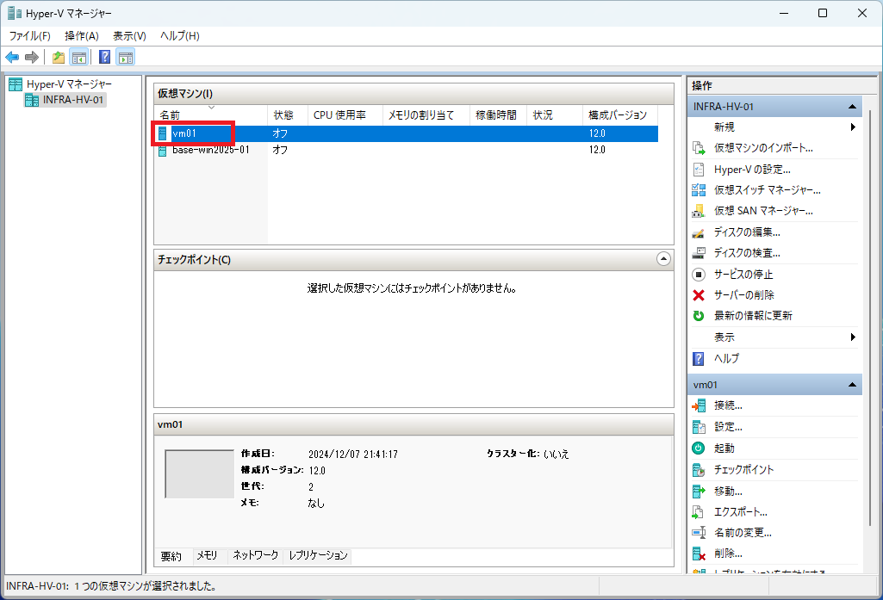The width and height of the screenshot is (883, 600).
Task: Open the ファイル(F) menu
Action: pyautogui.click(x=30, y=36)
